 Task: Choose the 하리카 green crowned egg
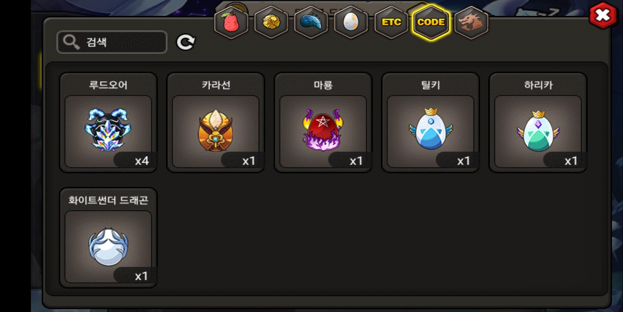(x=538, y=122)
